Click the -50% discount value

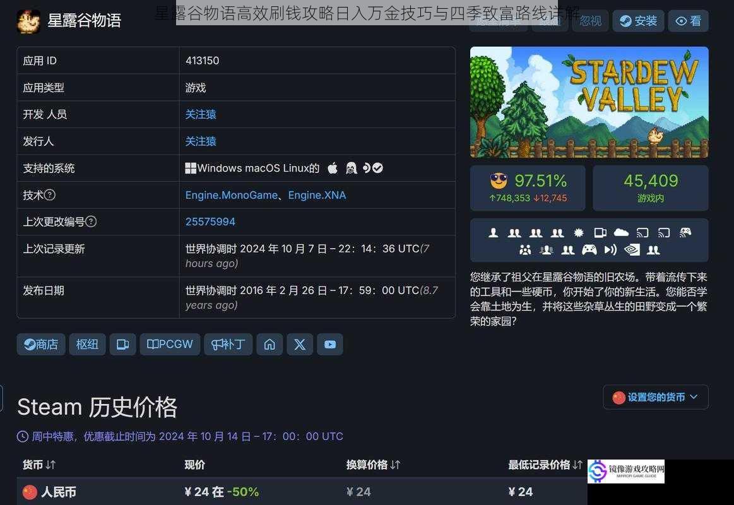coord(243,492)
